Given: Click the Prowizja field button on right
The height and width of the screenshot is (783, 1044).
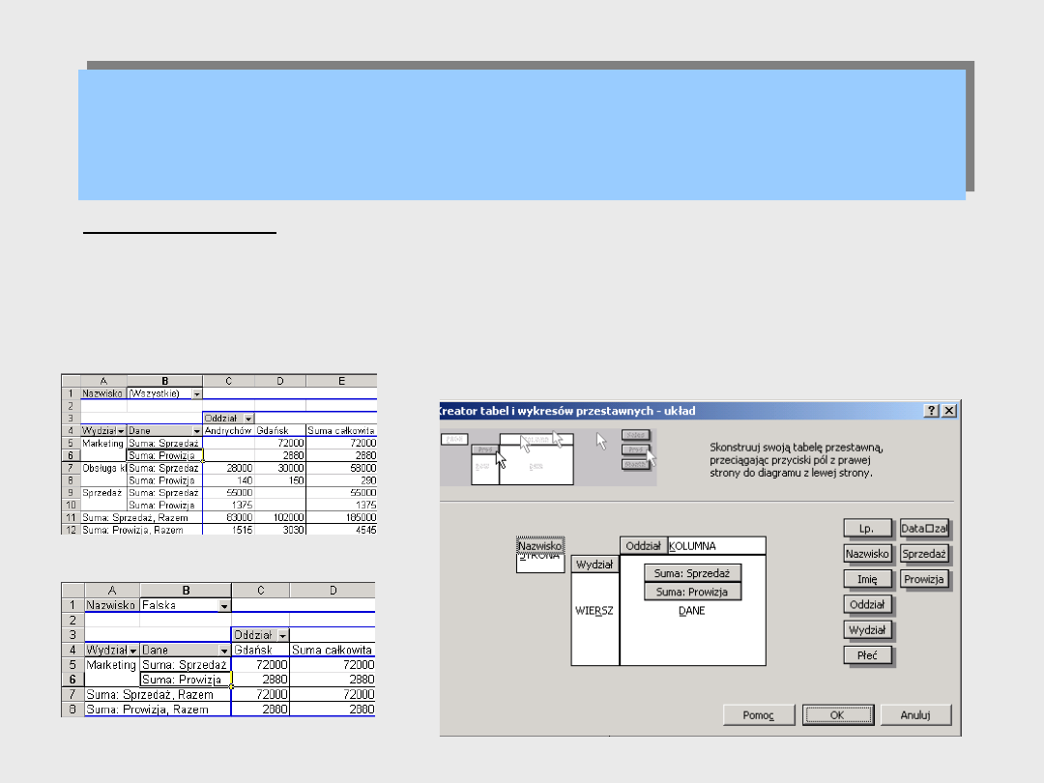Looking at the screenshot, I should coord(923,579).
